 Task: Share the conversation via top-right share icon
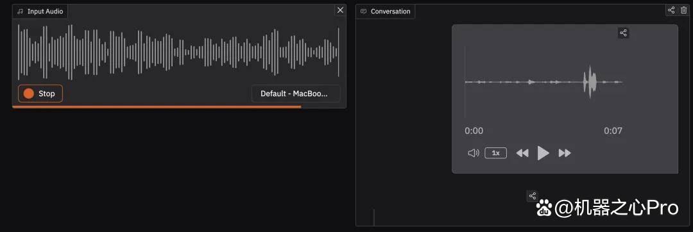[671, 10]
